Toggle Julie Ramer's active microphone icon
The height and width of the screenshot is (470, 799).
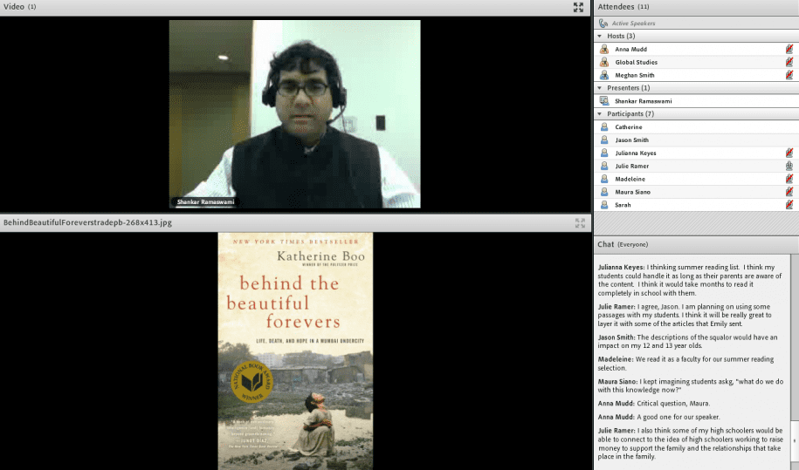pyautogui.click(x=789, y=166)
